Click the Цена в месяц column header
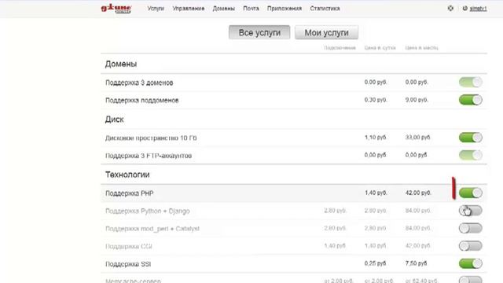 (421, 48)
